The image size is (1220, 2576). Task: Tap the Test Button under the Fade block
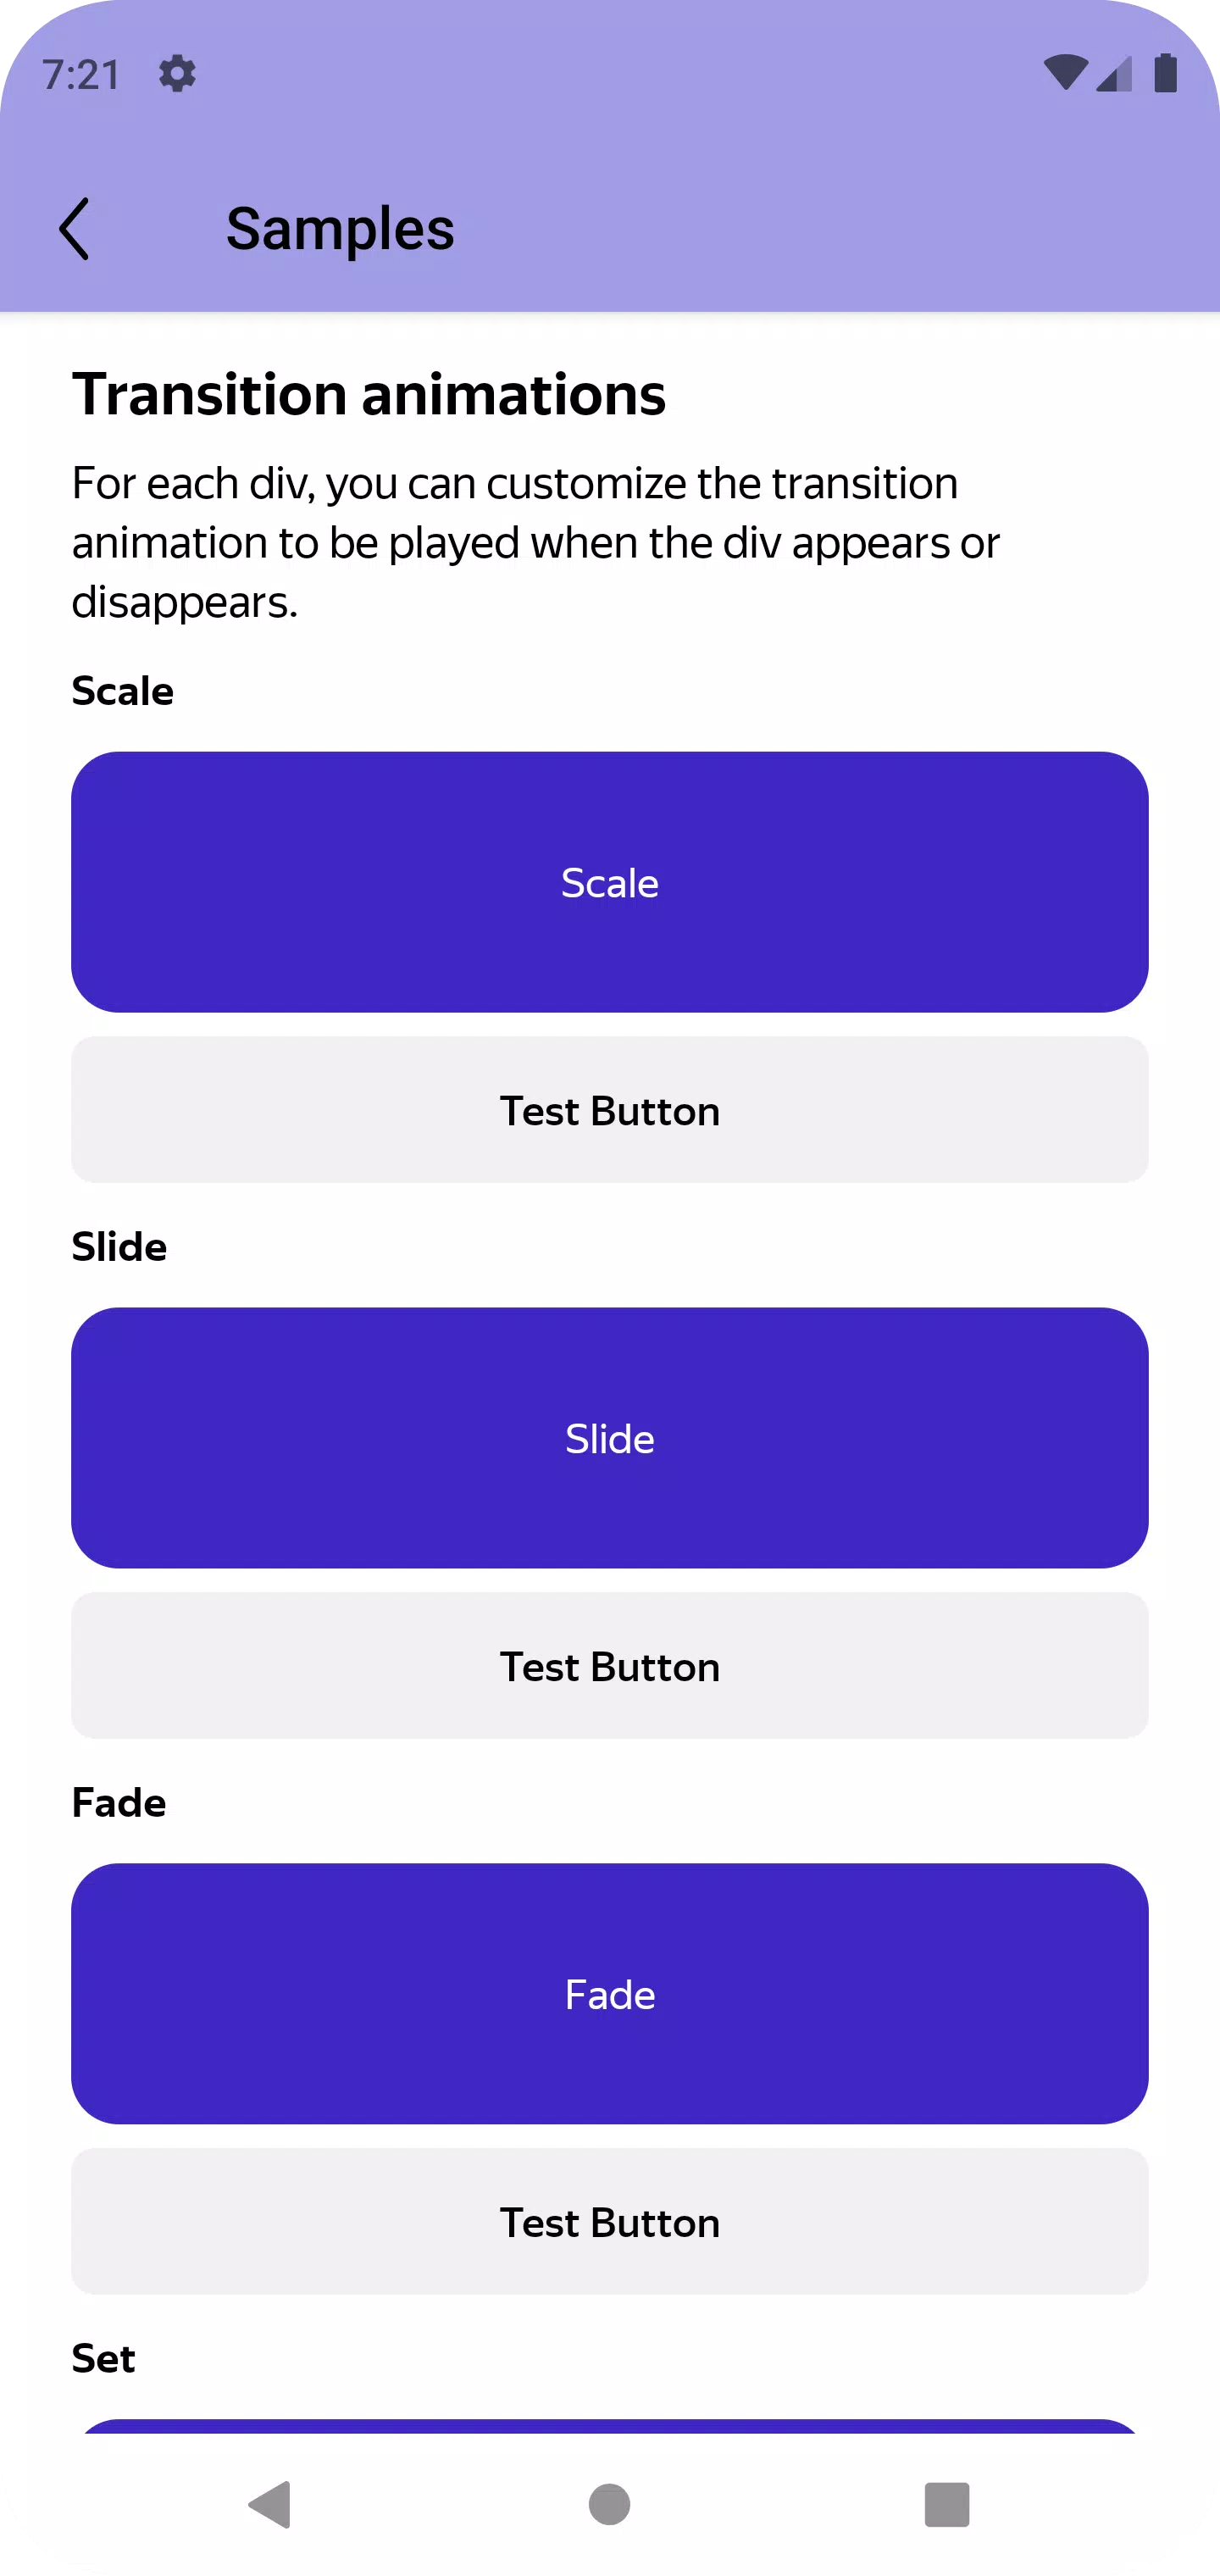coord(610,2222)
